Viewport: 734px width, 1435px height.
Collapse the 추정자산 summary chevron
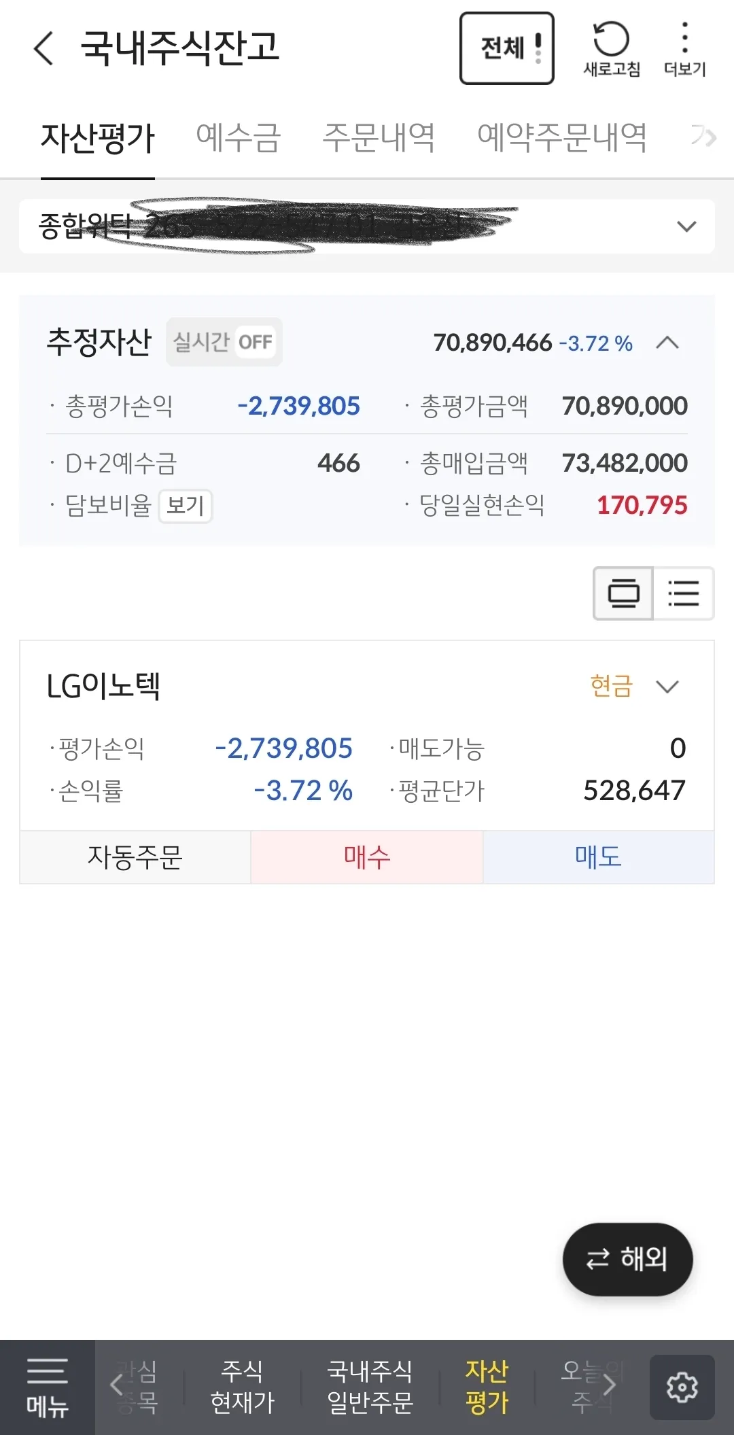[667, 343]
